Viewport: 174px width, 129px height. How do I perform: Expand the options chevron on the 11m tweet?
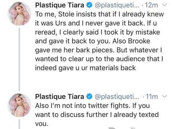coord(165,96)
